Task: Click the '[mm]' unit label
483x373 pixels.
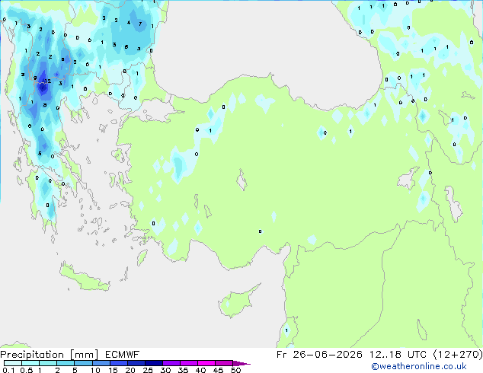Action: click(x=84, y=355)
